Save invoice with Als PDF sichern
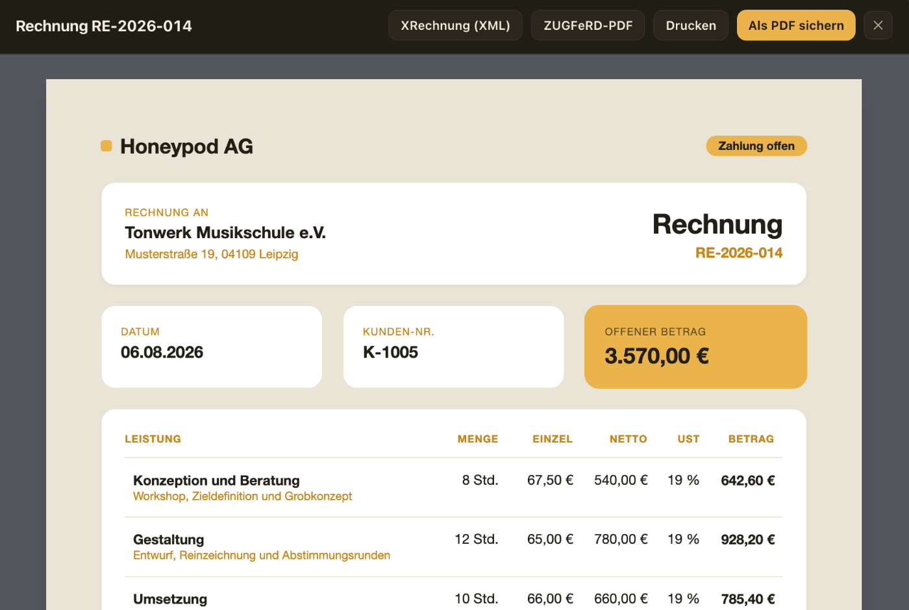Screen dimensions: 909x610 [796, 25]
